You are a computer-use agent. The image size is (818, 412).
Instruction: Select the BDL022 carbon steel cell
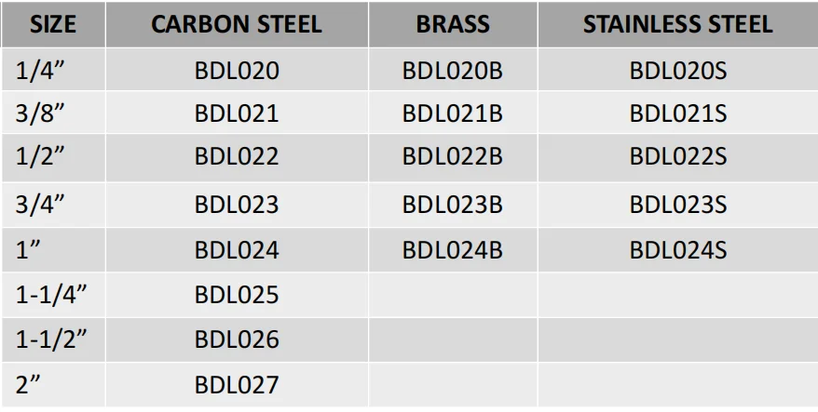[x=237, y=158]
